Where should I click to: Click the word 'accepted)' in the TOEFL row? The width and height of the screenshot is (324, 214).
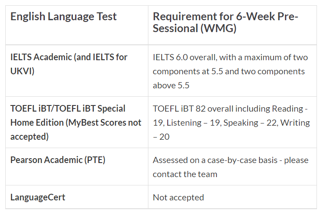coord(29,137)
